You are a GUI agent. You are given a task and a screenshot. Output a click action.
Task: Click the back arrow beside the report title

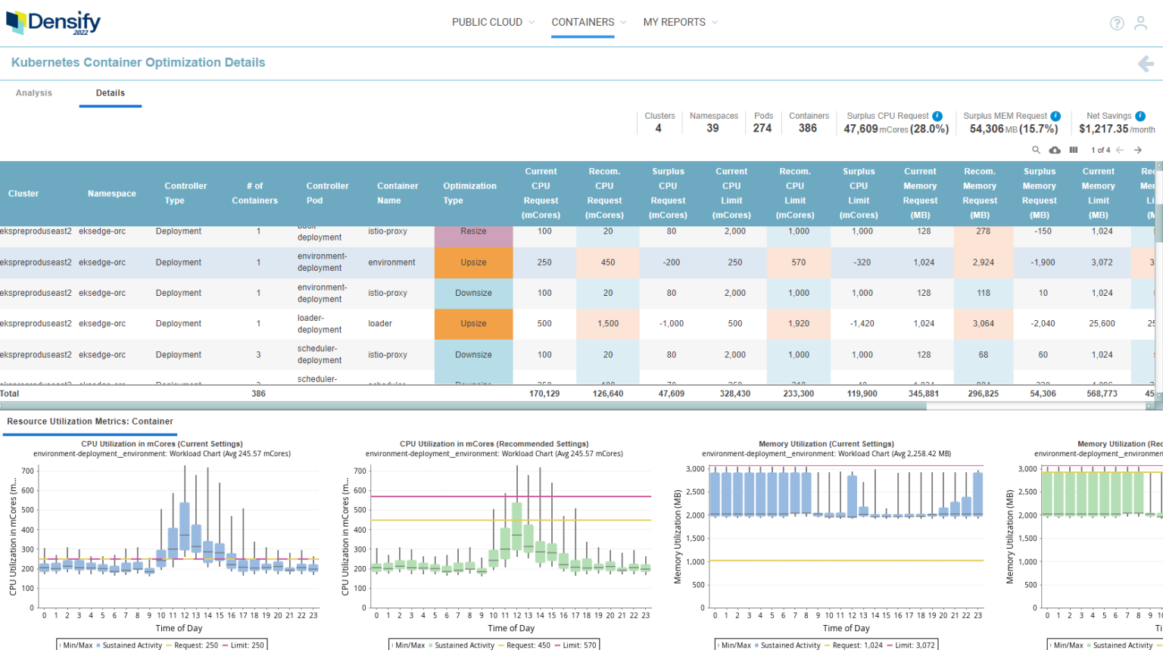1146,64
